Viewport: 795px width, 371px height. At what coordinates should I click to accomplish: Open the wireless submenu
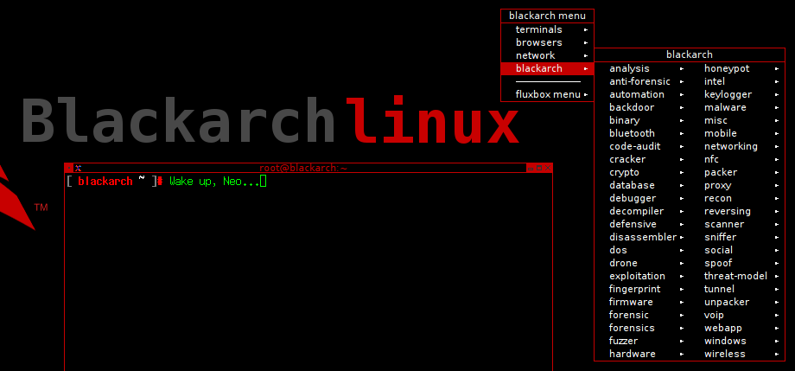point(737,354)
